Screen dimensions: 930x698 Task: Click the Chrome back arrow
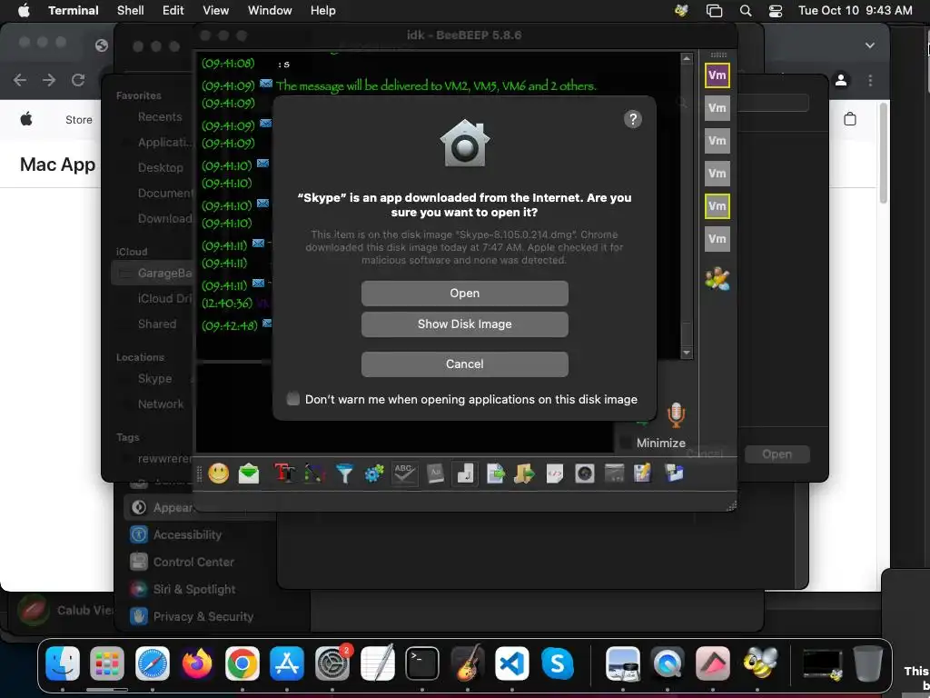[x=20, y=80]
